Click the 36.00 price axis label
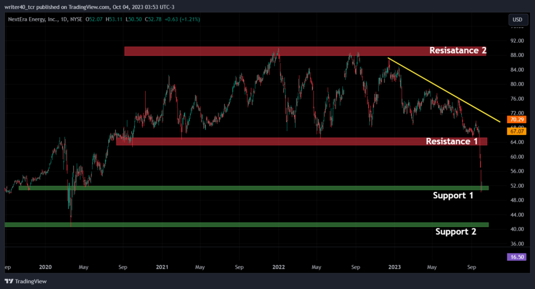Viewport: 535px width, 289px height. [x=517, y=244]
